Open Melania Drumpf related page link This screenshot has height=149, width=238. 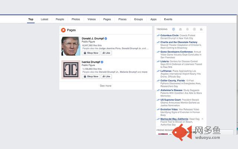(x=128, y=72)
